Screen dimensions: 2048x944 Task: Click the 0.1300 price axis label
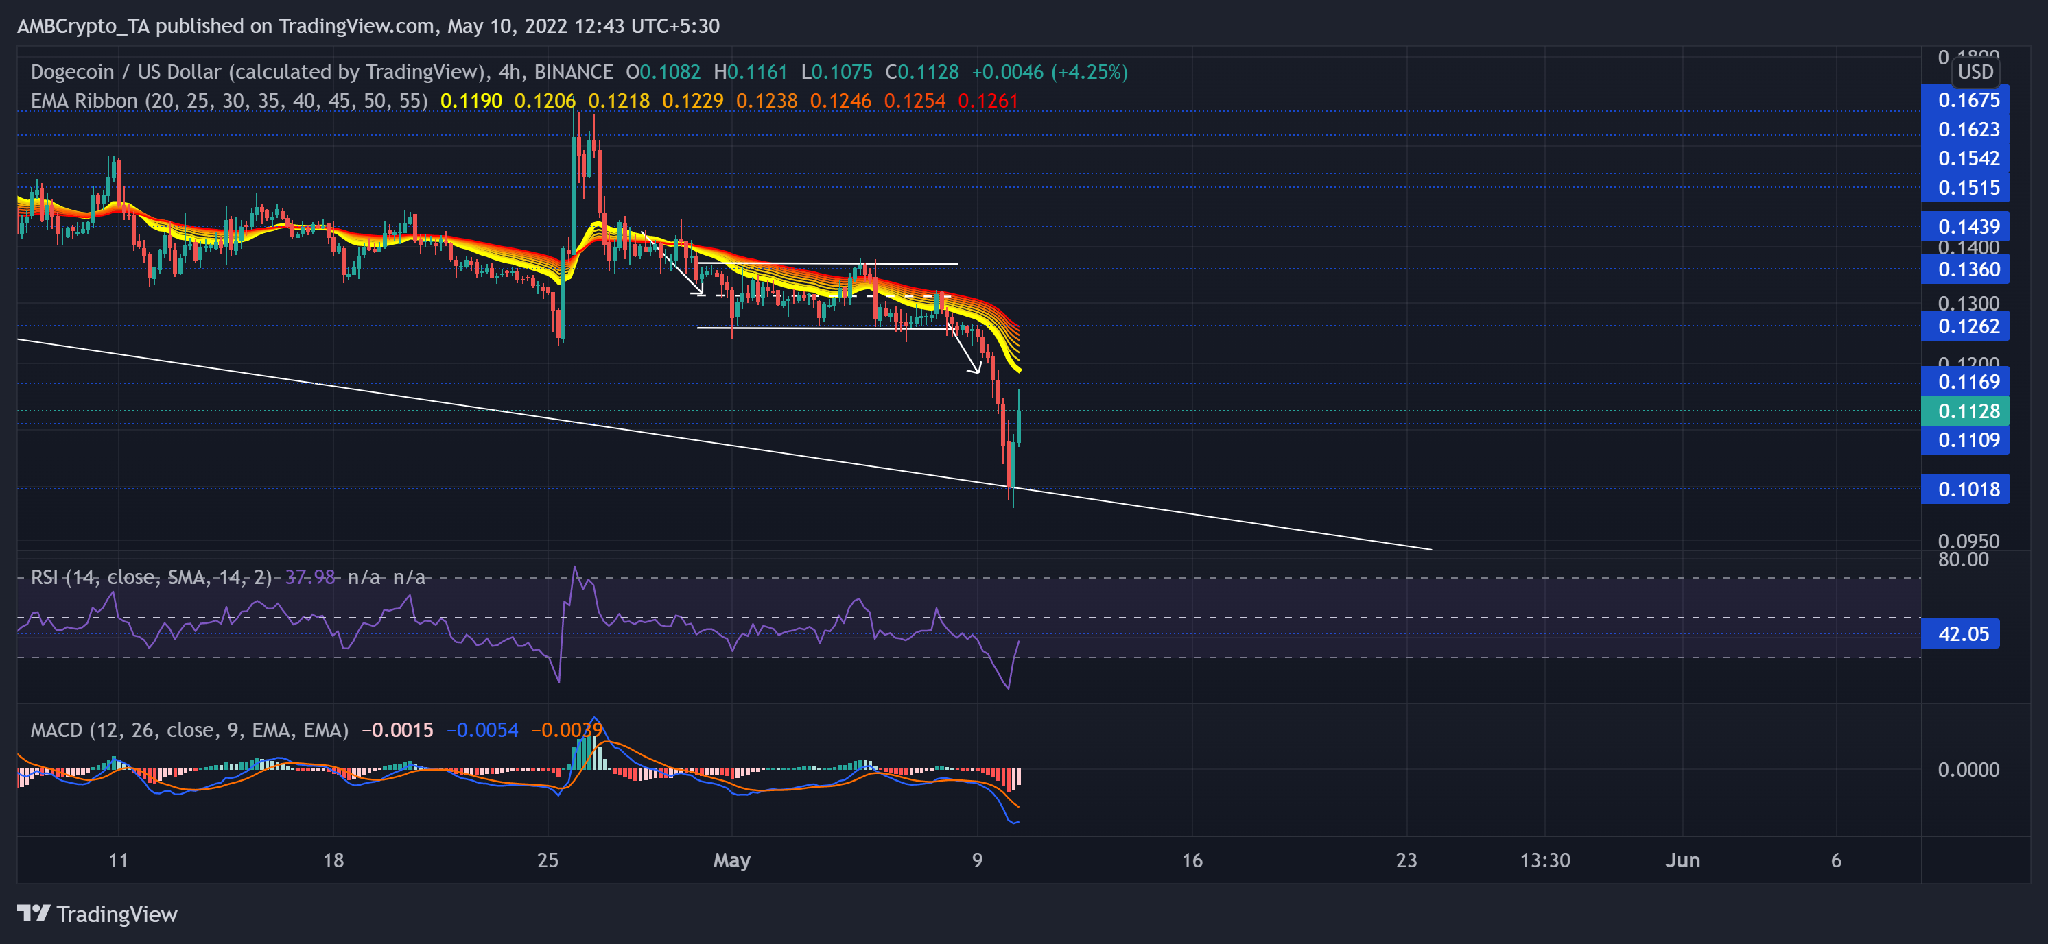(1968, 304)
